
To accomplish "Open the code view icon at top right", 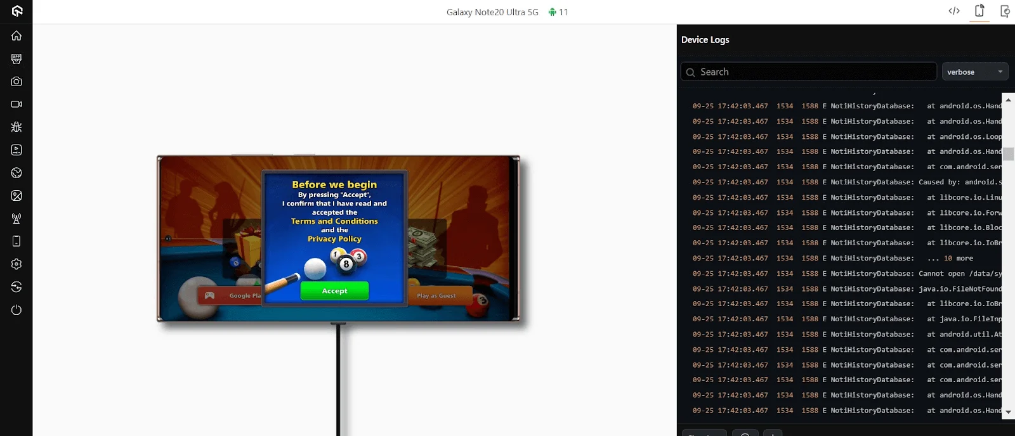I will [x=954, y=11].
